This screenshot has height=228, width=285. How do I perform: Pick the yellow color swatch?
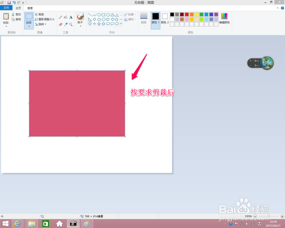[197, 14]
